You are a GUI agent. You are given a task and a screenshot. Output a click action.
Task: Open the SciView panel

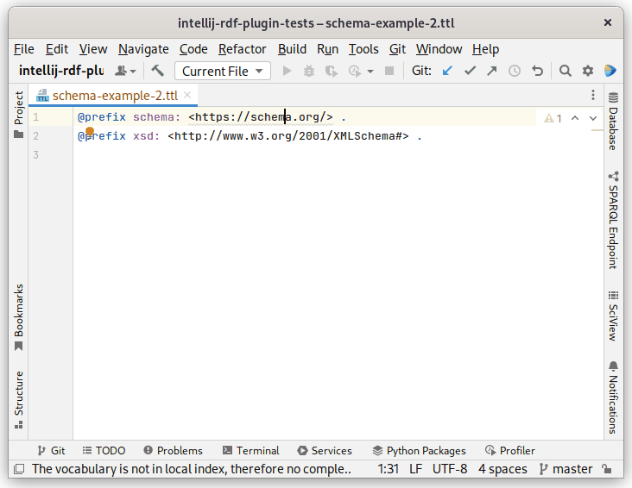tap(613, 316)
